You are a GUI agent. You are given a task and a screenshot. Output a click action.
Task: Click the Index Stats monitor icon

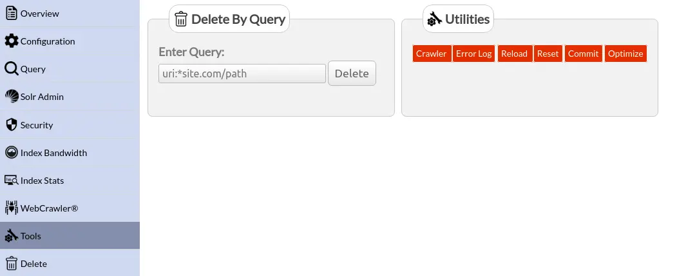click(11, 181)
